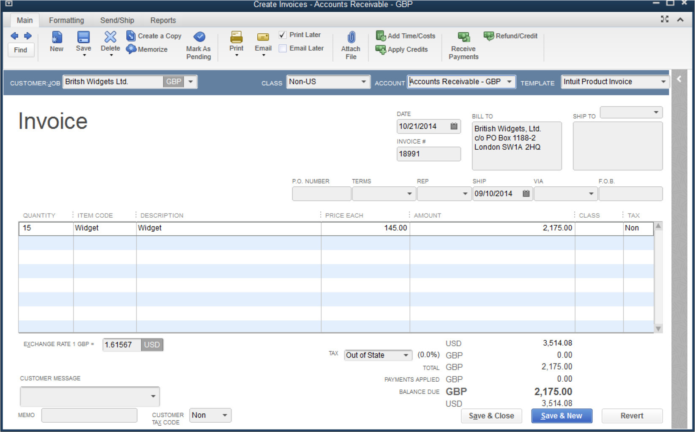Screen dimensions: 695x432
Task: Open the Customer Tax Code Non dropdown
Action: tap(225, 415)
